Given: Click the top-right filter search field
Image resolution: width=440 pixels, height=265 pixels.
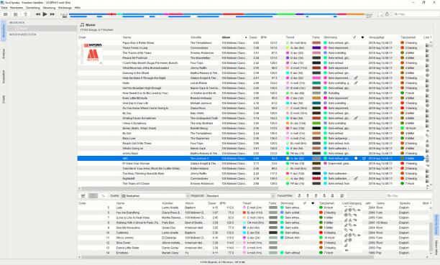Looking at the screenshot, I should pos(416,14).
